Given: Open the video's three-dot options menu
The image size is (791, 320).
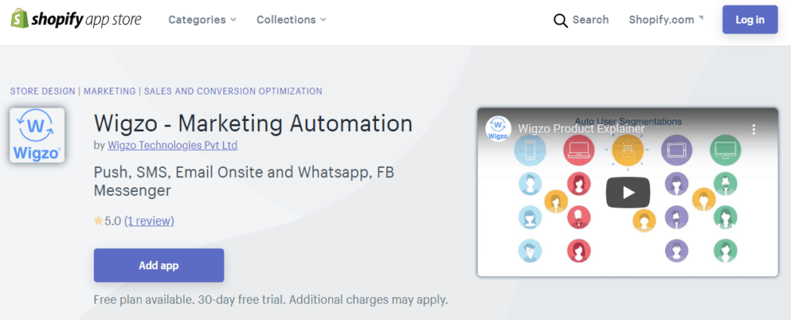Looking at the screenshot, I should [x=753, y=129].
